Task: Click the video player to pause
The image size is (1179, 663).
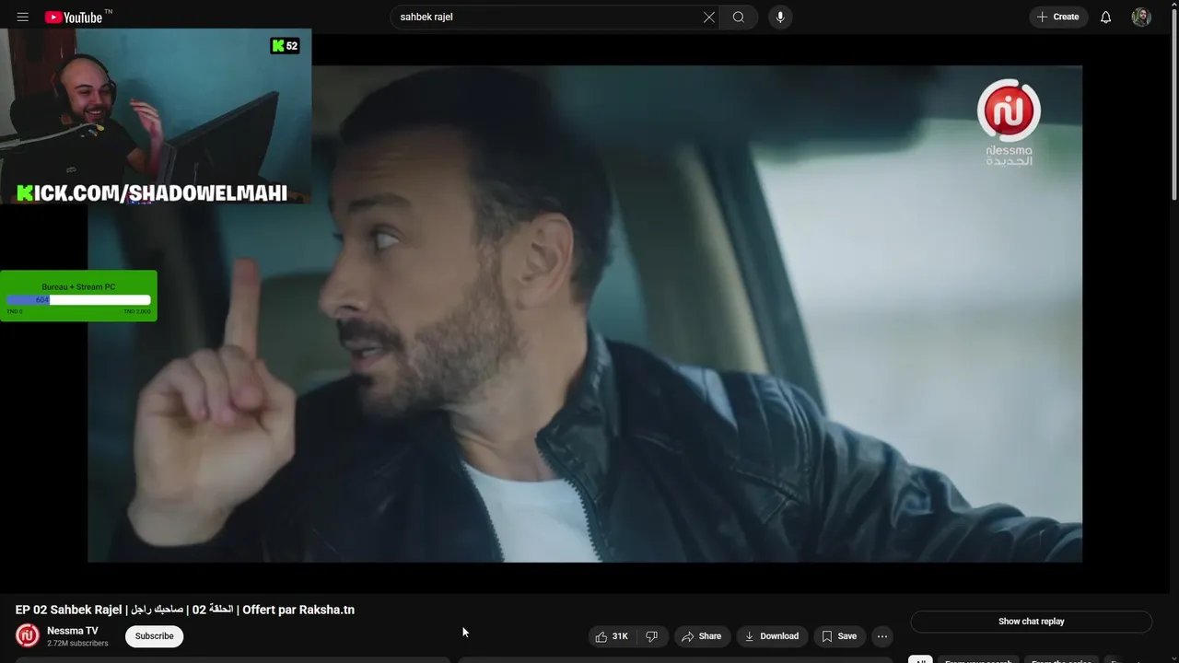Action: click(x=585, y=313)
